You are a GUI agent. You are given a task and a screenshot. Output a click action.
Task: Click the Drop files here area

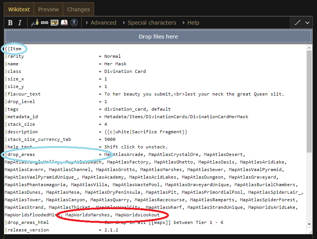(158, 36)
